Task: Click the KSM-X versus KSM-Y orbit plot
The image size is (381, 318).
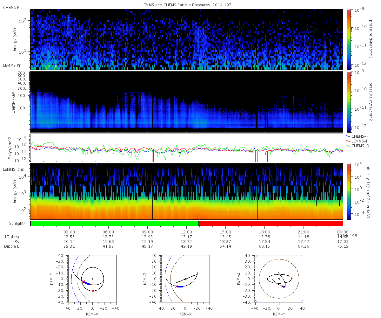Action: pos(92,279)
